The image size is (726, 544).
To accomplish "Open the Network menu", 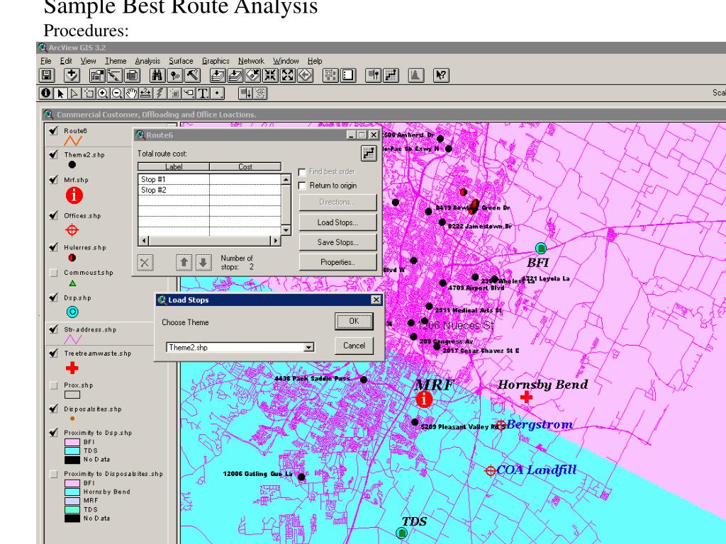I will pyautogui.click(x=251, y=61).
